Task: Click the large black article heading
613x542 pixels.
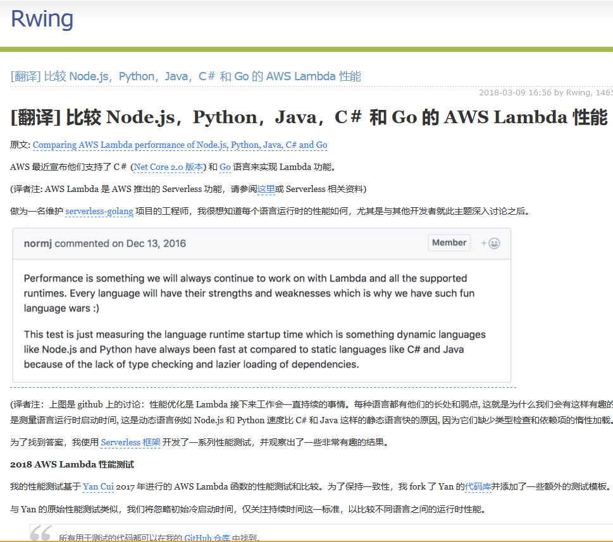Action: pyautogui.click(x=309, y=117)
